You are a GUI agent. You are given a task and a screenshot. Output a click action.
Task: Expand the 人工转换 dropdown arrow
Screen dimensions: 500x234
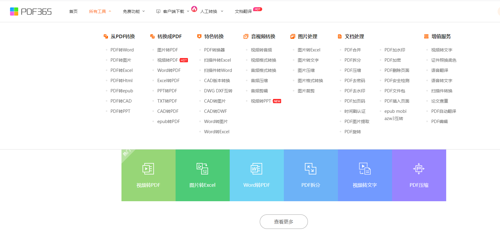(x=222, y=11)
